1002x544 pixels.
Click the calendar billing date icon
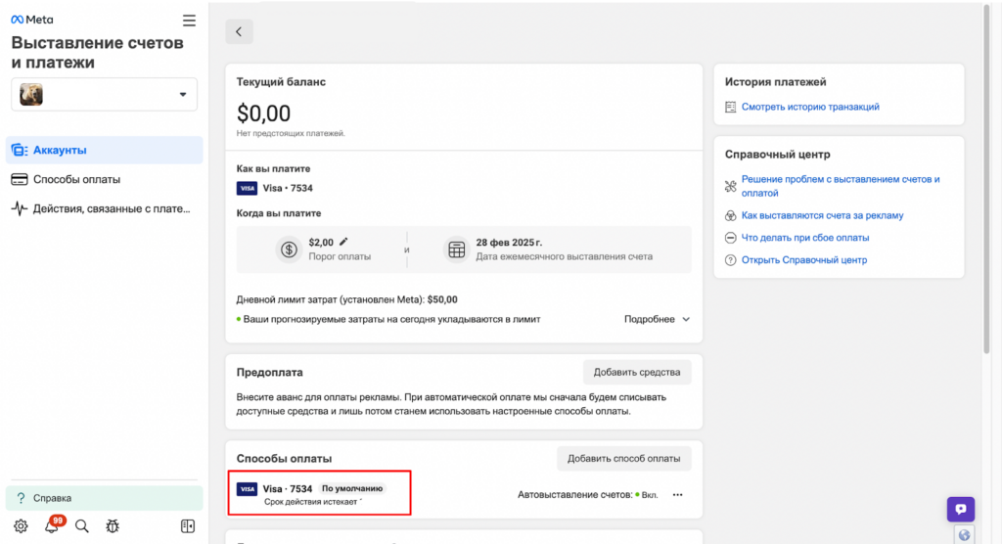[x=456, y=249]
